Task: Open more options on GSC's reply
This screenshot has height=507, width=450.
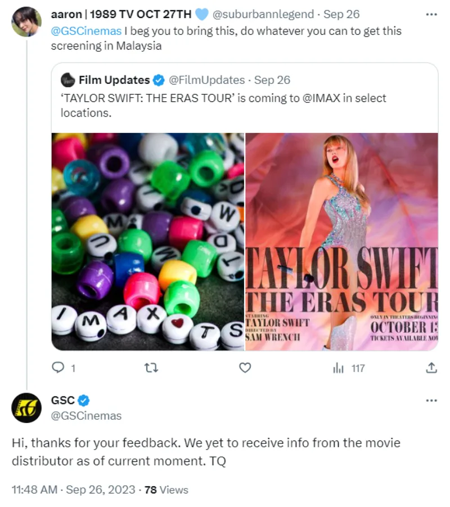Action: coord(431,401)
